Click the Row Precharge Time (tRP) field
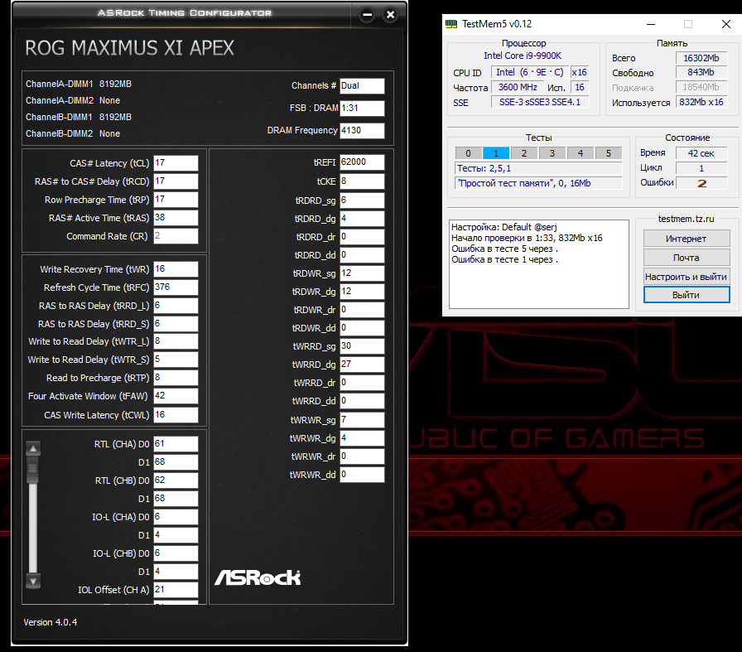 (x=176, y=200)
